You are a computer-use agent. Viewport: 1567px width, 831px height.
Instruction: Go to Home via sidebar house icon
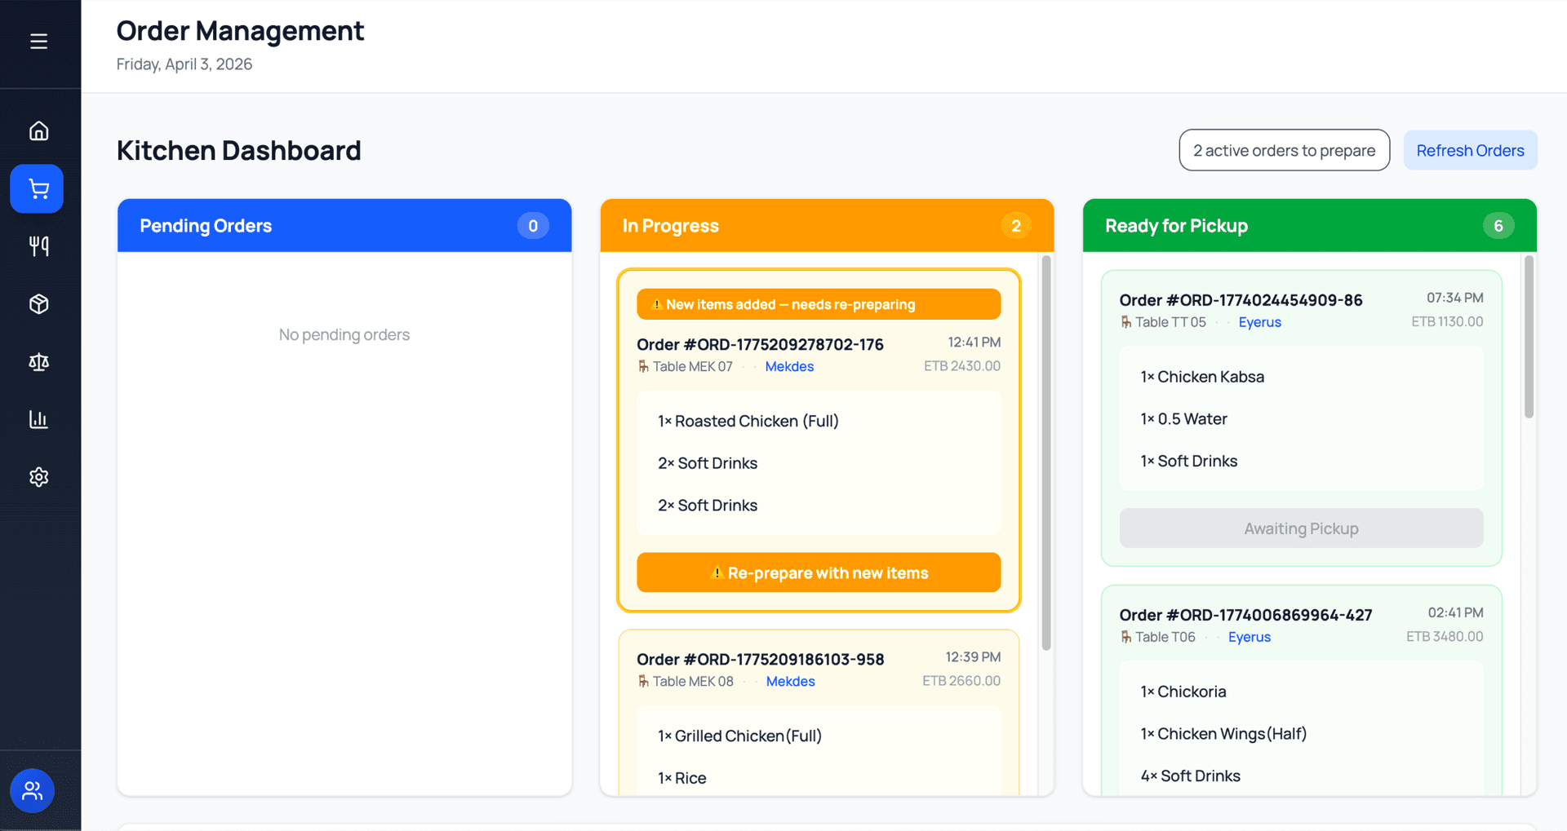click(38, 130)
